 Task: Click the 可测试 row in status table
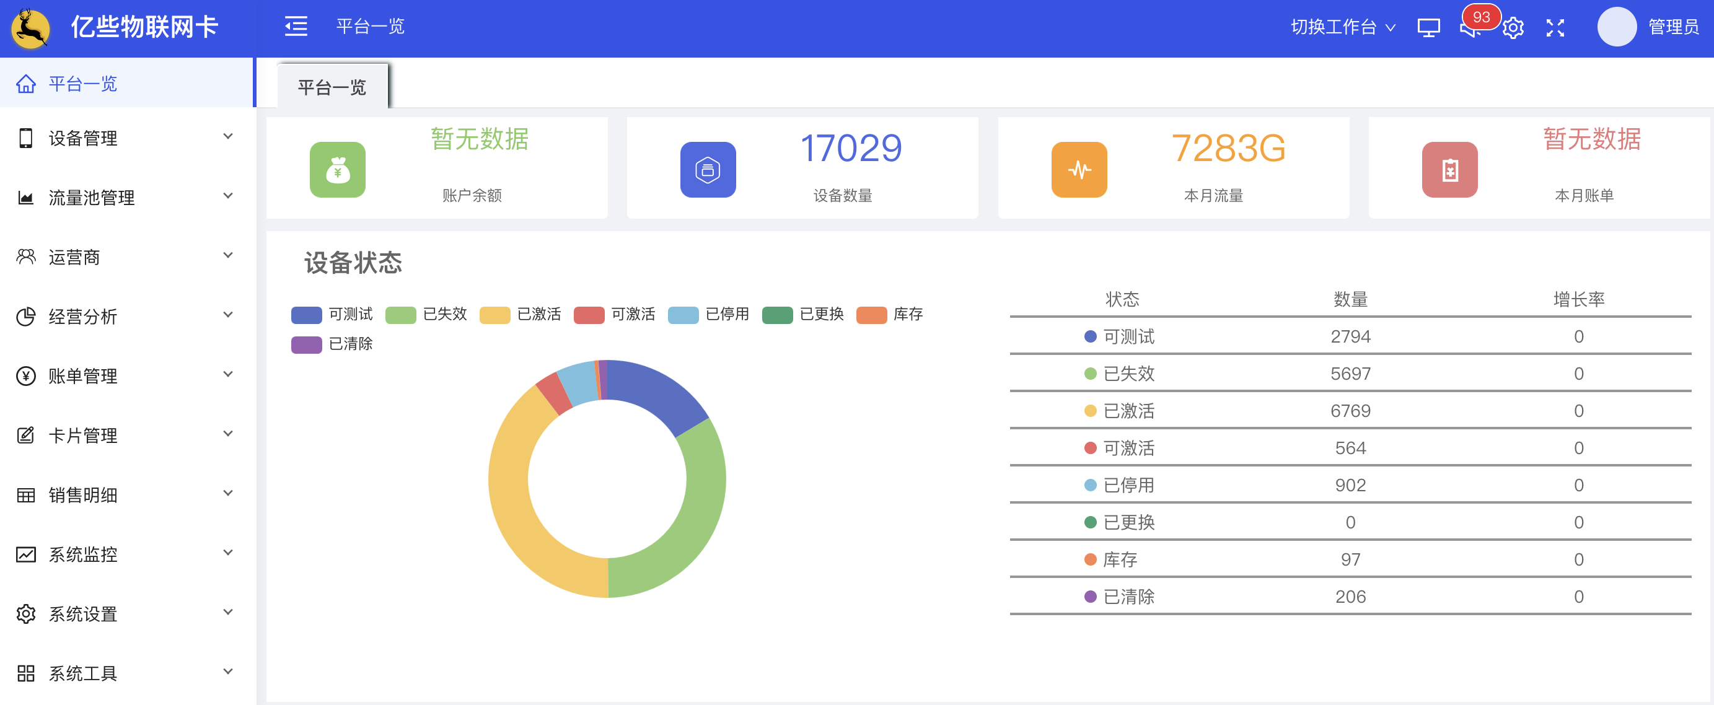tap(1350, 336)
